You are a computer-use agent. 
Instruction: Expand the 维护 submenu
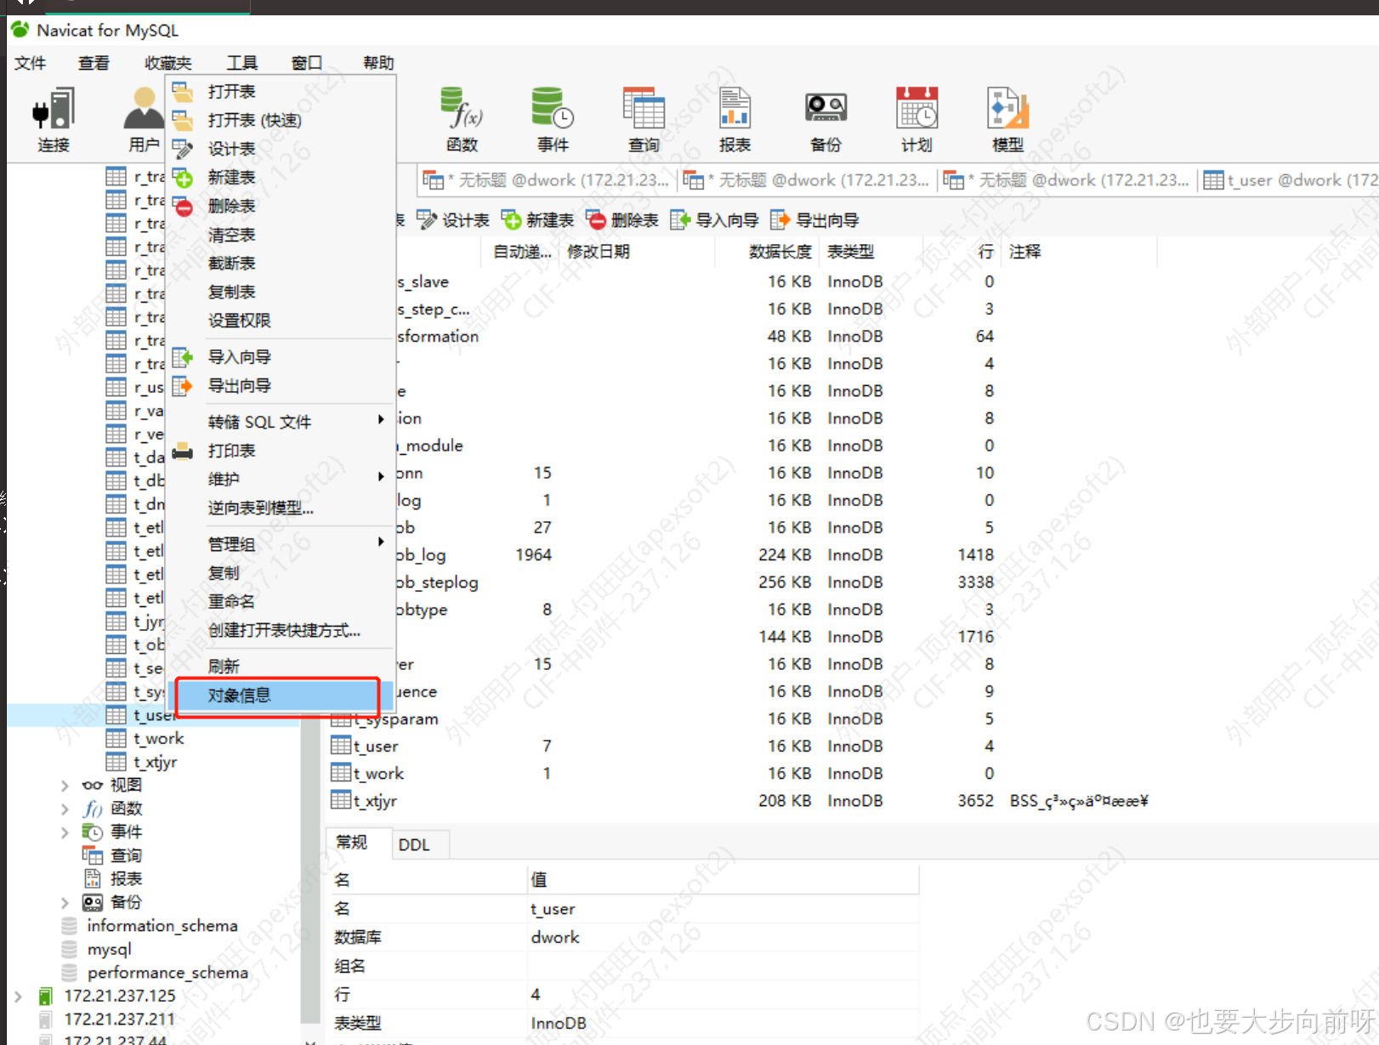click(281, 479)
